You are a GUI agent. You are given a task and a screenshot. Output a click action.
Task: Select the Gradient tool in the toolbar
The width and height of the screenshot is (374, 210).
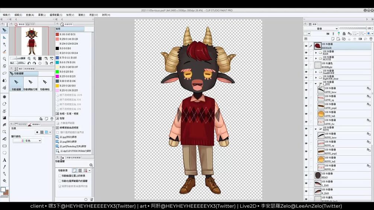click(4, 117)
